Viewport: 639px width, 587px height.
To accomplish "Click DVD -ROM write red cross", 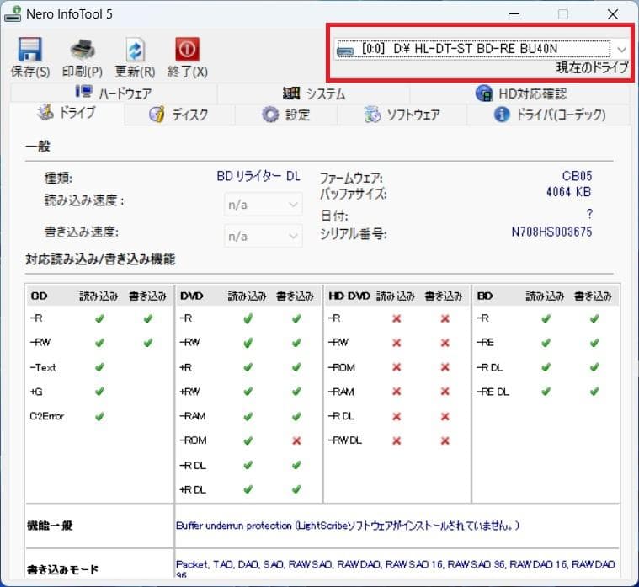I will coord(296,440).
